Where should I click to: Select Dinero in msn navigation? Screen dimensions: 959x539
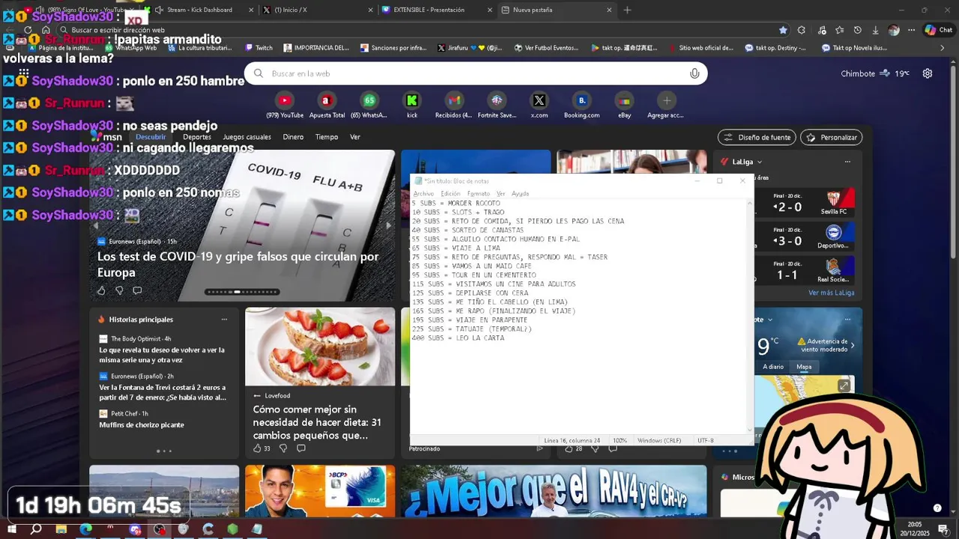click(x=293, y=137)
